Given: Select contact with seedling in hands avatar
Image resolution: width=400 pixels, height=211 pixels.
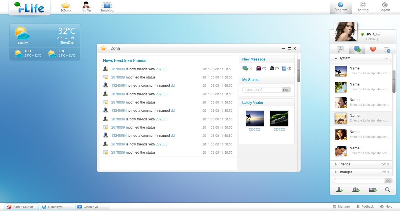Looking at the screenshot, I should pyautogui.click(x=361, y=118).
